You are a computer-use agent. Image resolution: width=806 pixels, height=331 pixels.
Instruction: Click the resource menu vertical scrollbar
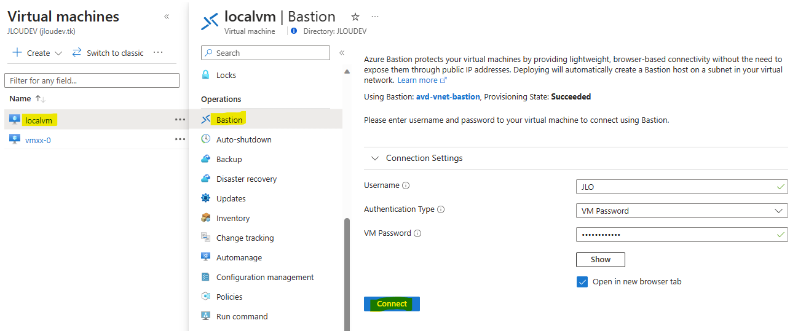[x=347, y=270]
